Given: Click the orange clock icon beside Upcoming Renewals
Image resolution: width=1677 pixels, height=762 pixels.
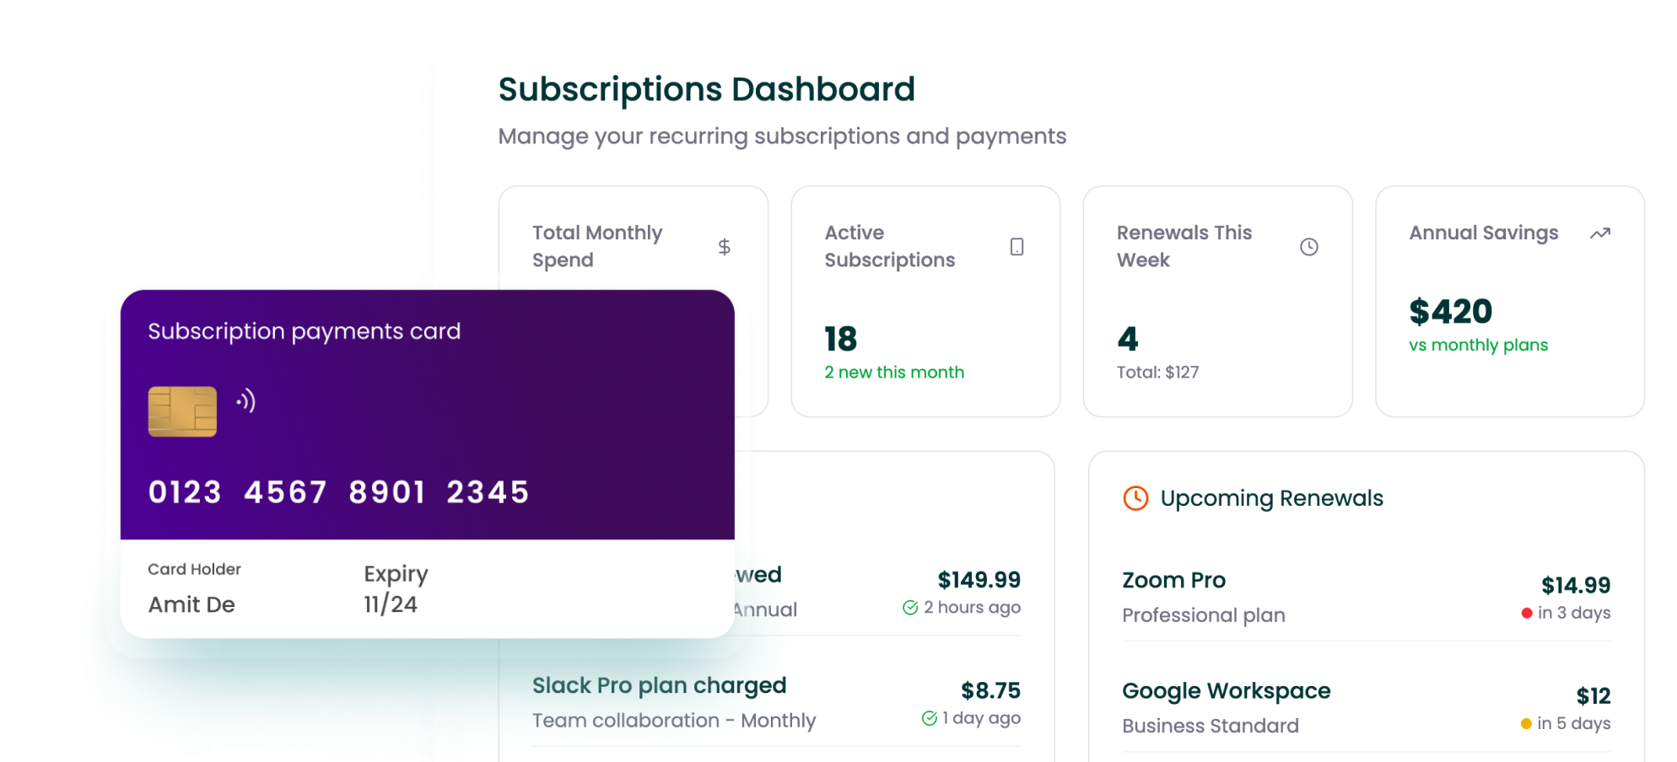Looking at the screenshot, I should [1135, 498].
